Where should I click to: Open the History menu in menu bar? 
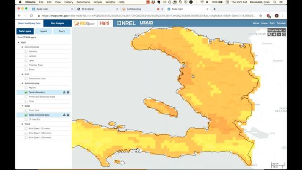pos(68,2)
